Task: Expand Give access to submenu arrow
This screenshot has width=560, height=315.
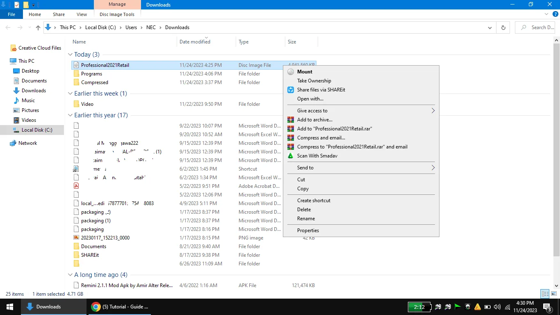Action: click(433, 111)
